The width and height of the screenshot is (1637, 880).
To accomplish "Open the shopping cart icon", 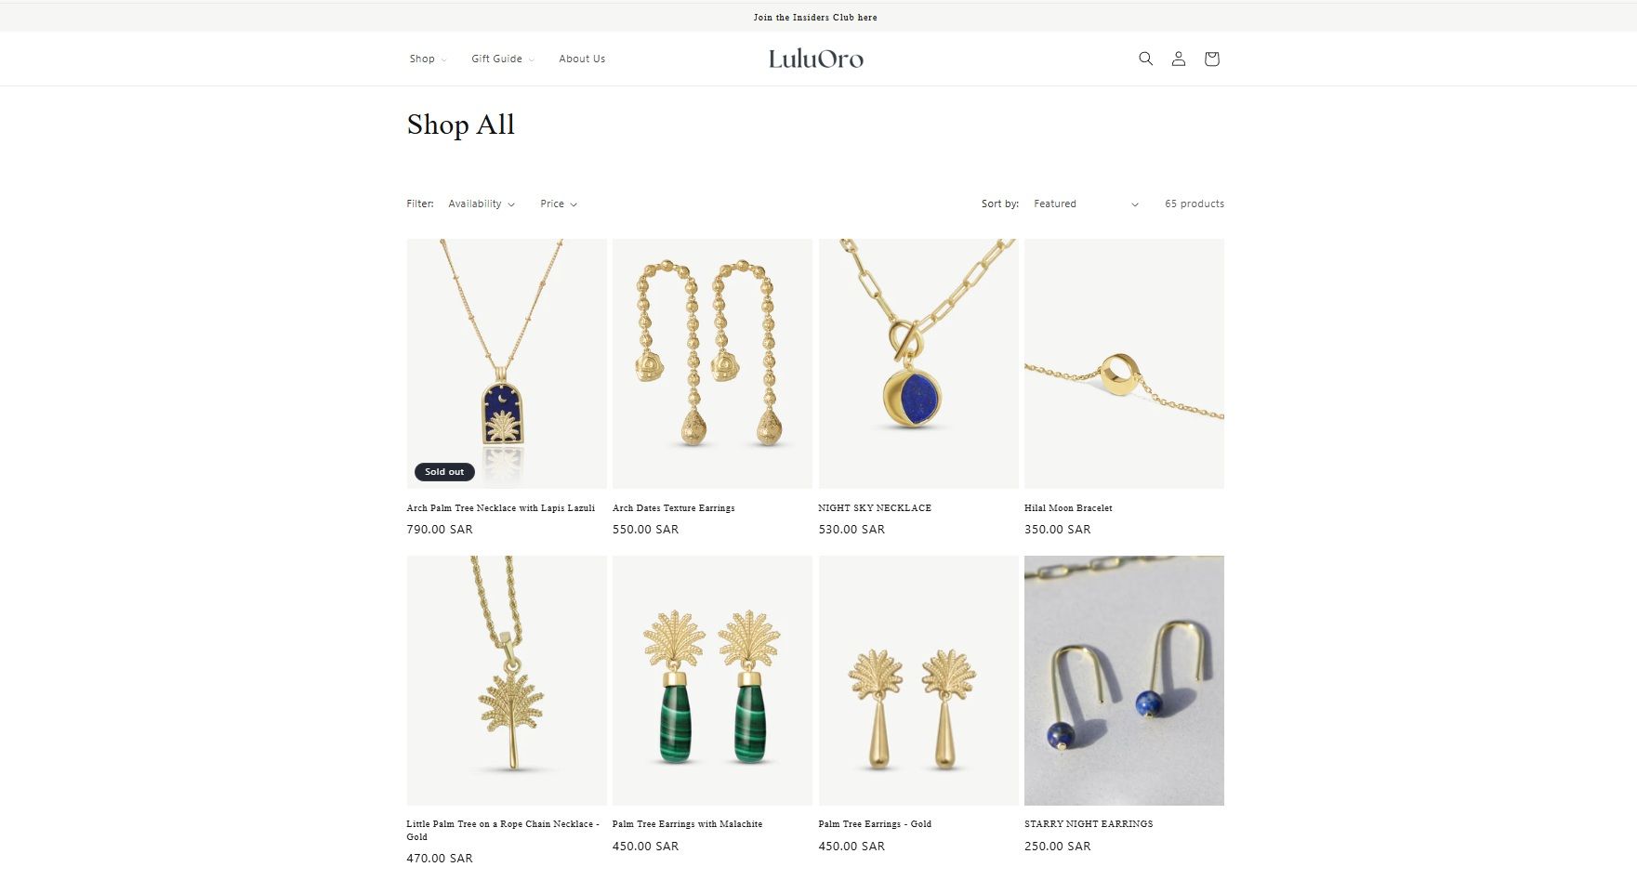I will click(x=1211, y=59).
